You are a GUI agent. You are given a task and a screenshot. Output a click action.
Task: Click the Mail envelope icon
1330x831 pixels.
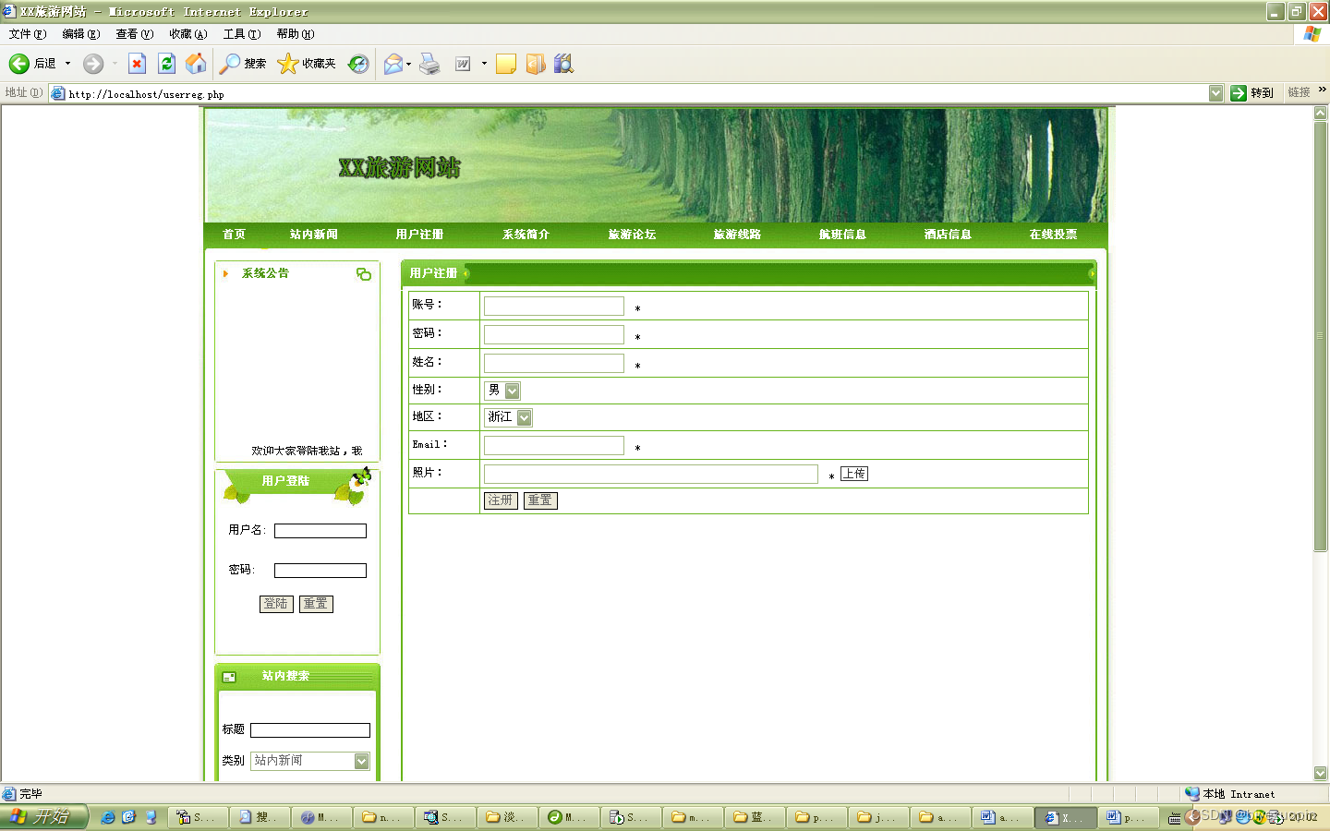(393, 64)
